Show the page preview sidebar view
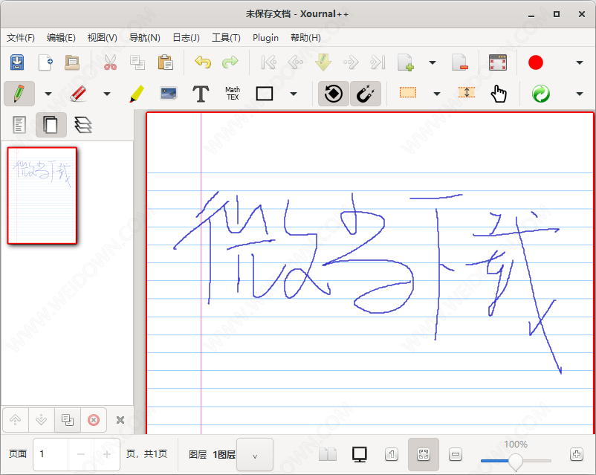596x475 pixels. coord(51,125)
